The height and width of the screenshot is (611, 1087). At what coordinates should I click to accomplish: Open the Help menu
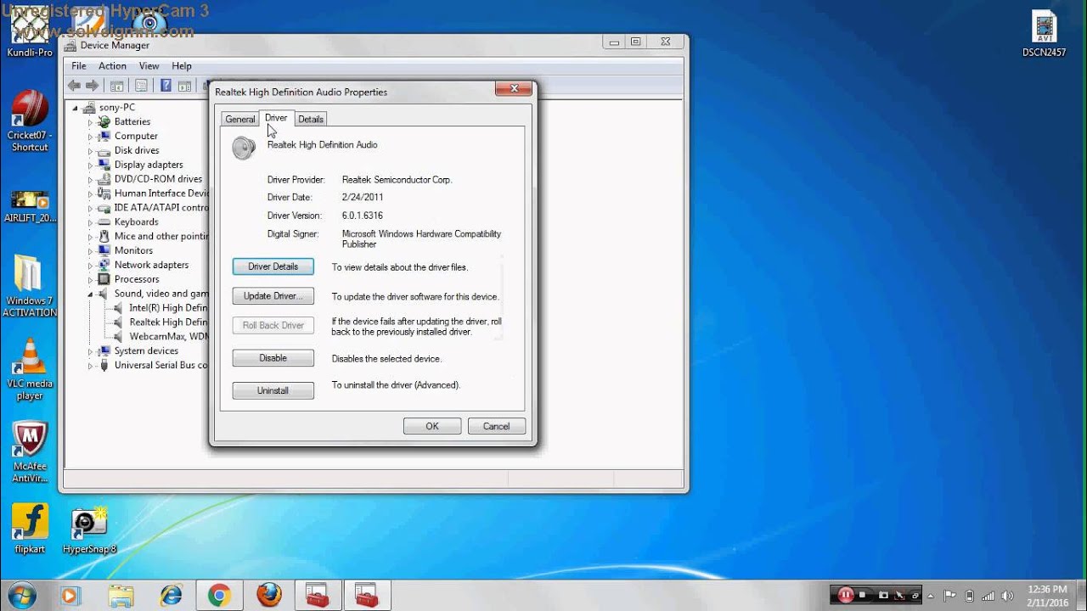pos(182,66)
